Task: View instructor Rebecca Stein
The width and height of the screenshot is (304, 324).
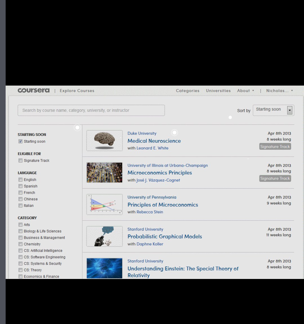Action: pyautogui.click(x=150, y=212)
